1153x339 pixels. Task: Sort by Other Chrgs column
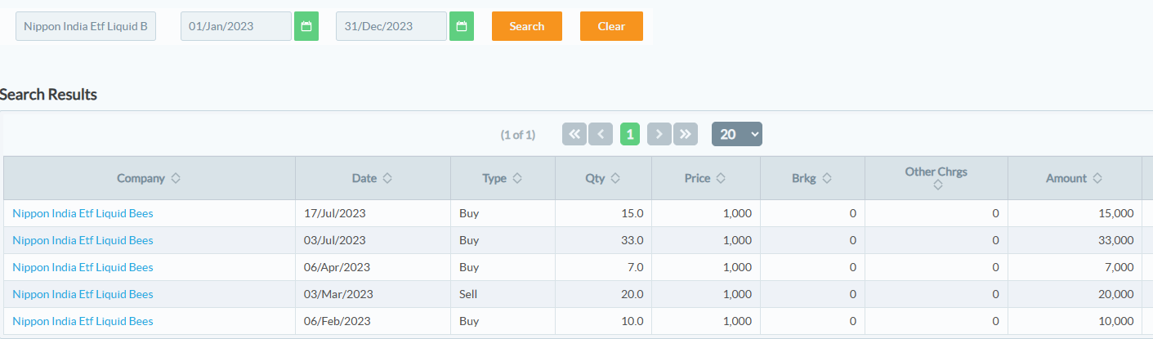point(937,185)
